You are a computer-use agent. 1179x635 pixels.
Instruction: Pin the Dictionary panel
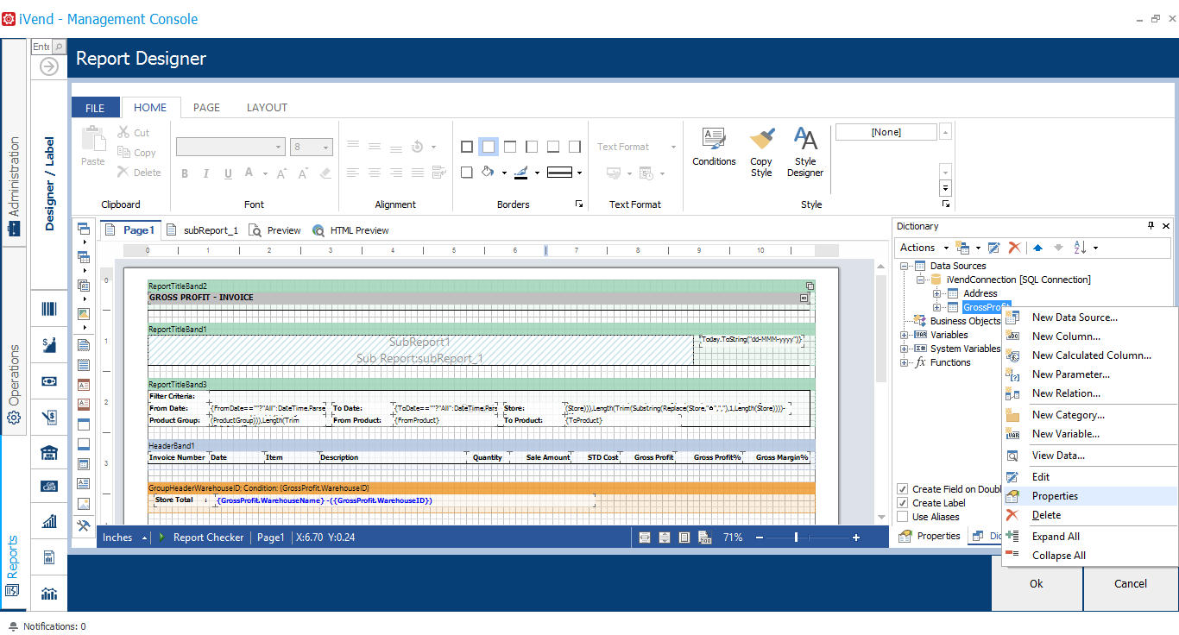click(x=1151, y=226)
